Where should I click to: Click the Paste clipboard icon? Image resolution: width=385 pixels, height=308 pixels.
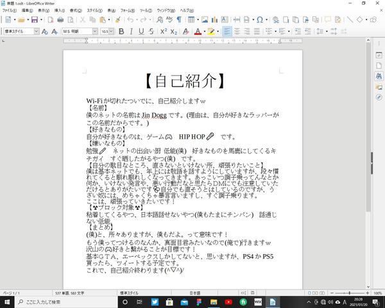pos(103,20)
